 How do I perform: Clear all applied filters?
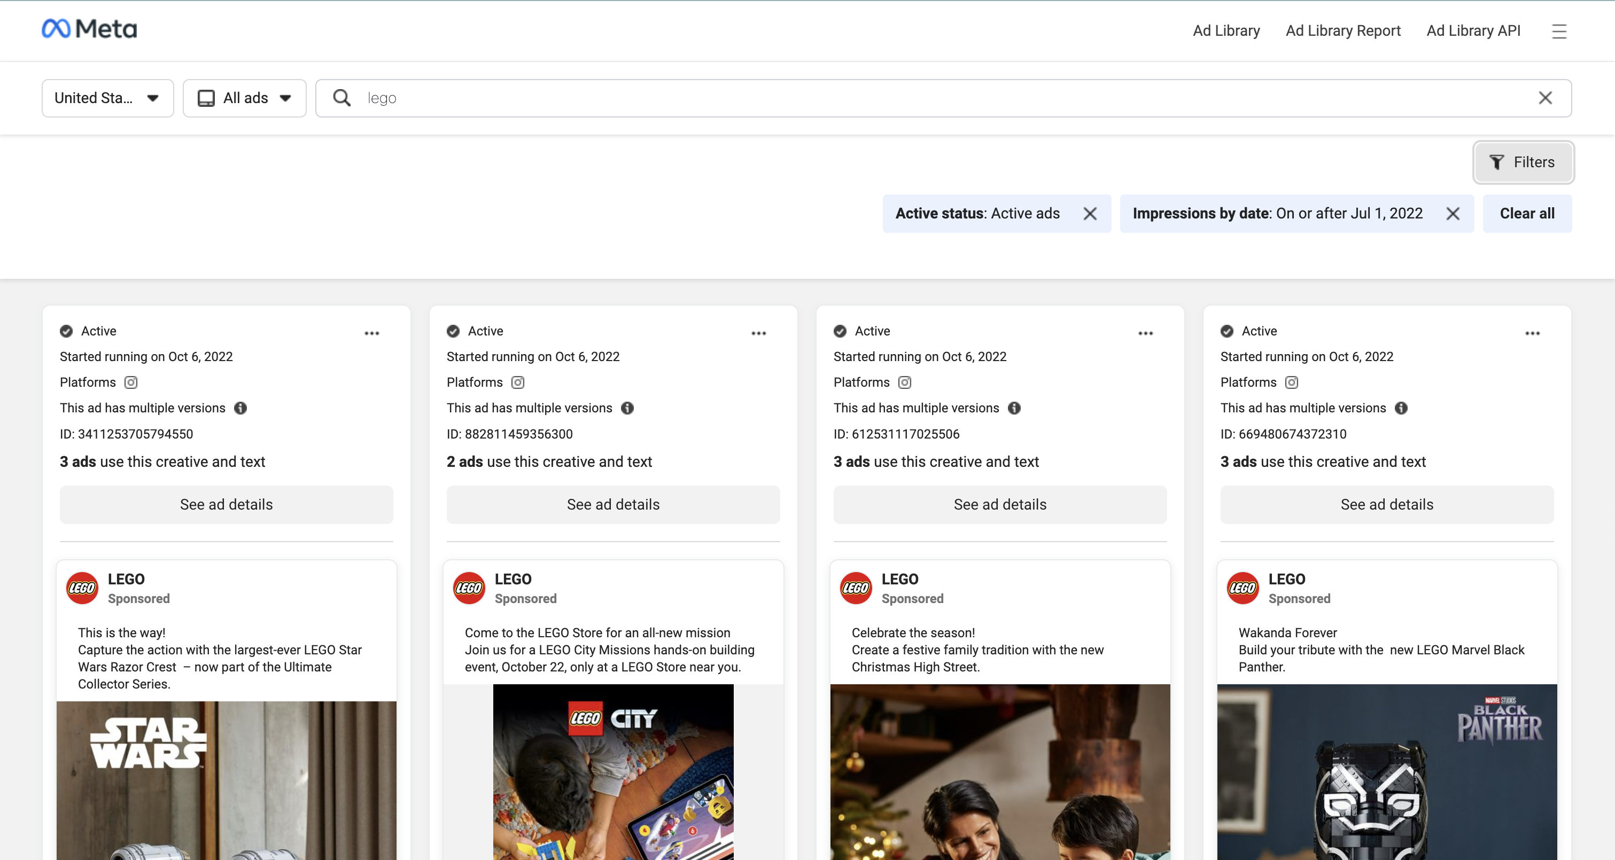(x=1527, y=214)
